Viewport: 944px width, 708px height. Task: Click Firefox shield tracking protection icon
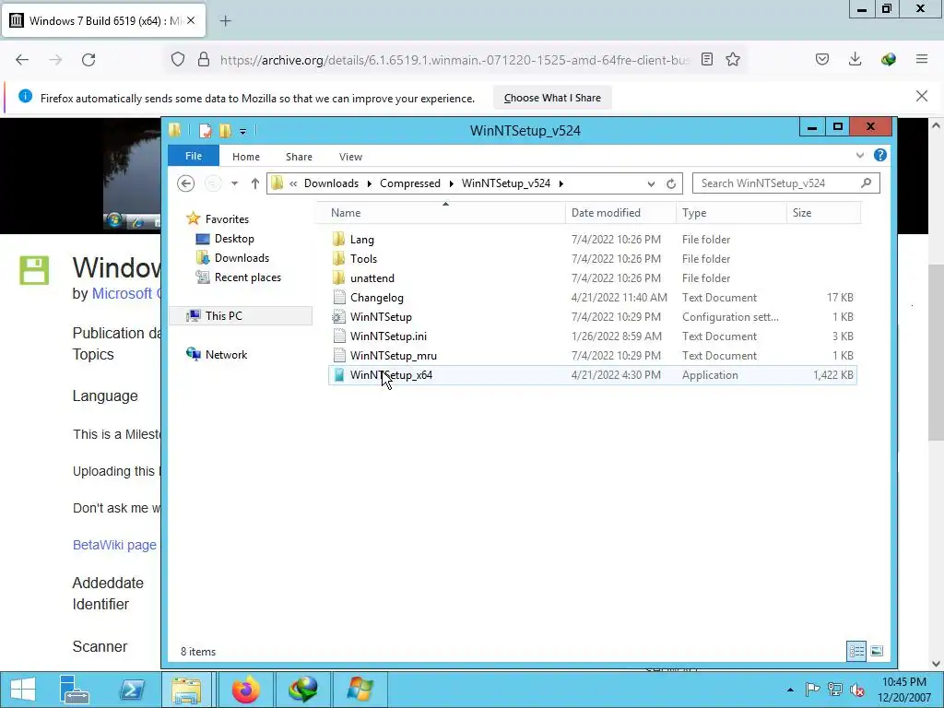pos(178,60)
